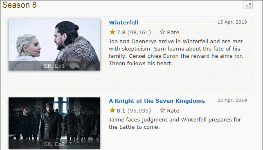
Task: Click the 22 Apr. 2019 air date
Action: pyautogui.click(x=232, y=100)
